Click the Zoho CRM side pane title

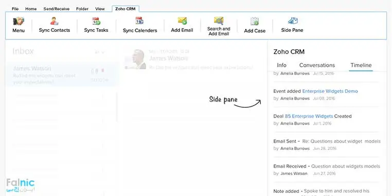click(x=289, y=52)
